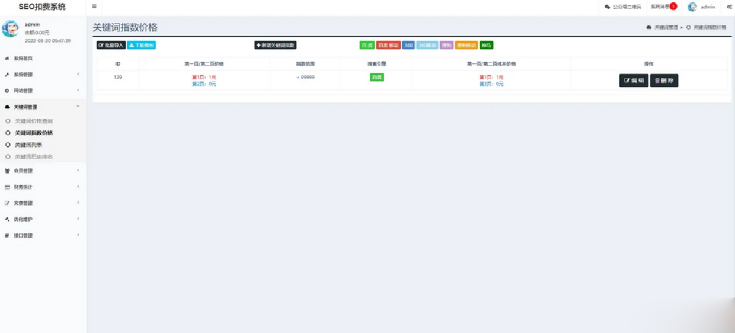Filter by the red 百度移动 tag

point(388,45)
